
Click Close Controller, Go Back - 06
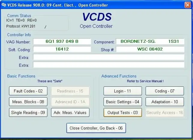96,128
